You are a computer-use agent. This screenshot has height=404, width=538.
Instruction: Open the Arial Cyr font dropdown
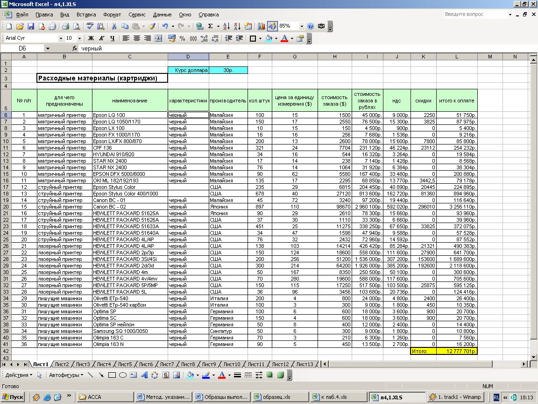pyautogui.click(x=60, y=38)
